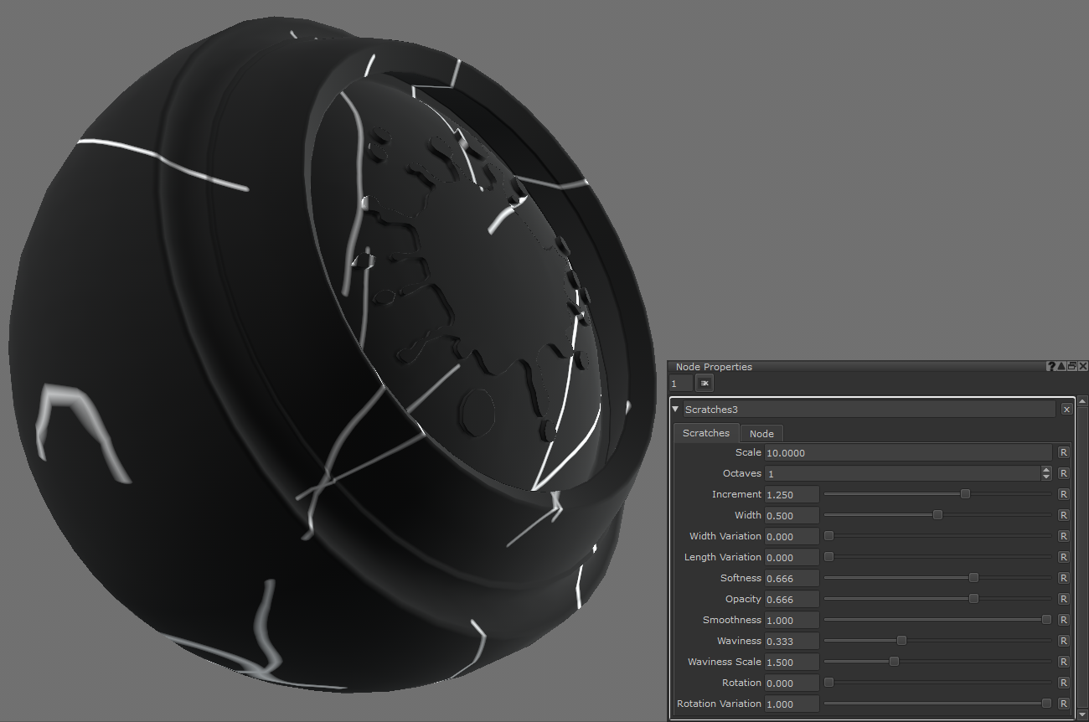Reset Rotation Variation using its R button
1089x722 pixels.
[x=1063, y=704]
